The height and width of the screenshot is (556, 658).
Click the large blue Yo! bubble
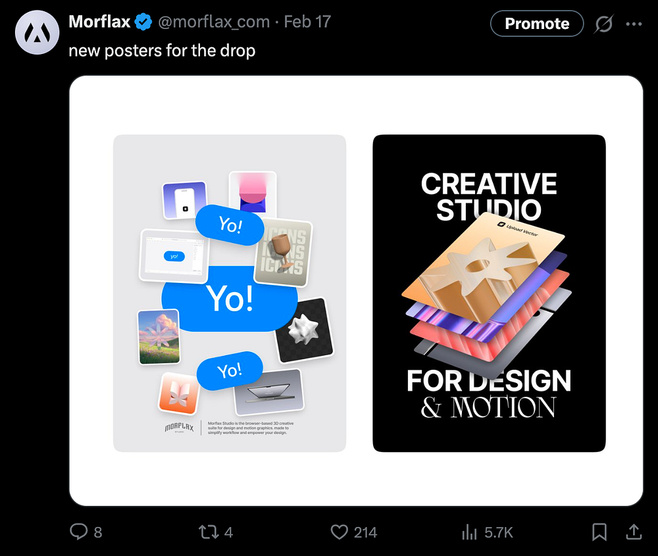(228, 299)
